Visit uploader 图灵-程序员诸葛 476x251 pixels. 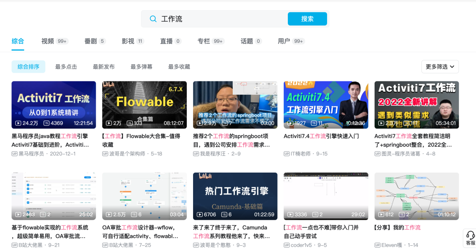pos(401,154)
